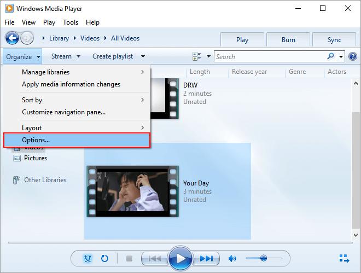Image resolution: width=361 pixels, height=273 pixels.
Task: Click the search magnifier icon
Action: (331, 56)
